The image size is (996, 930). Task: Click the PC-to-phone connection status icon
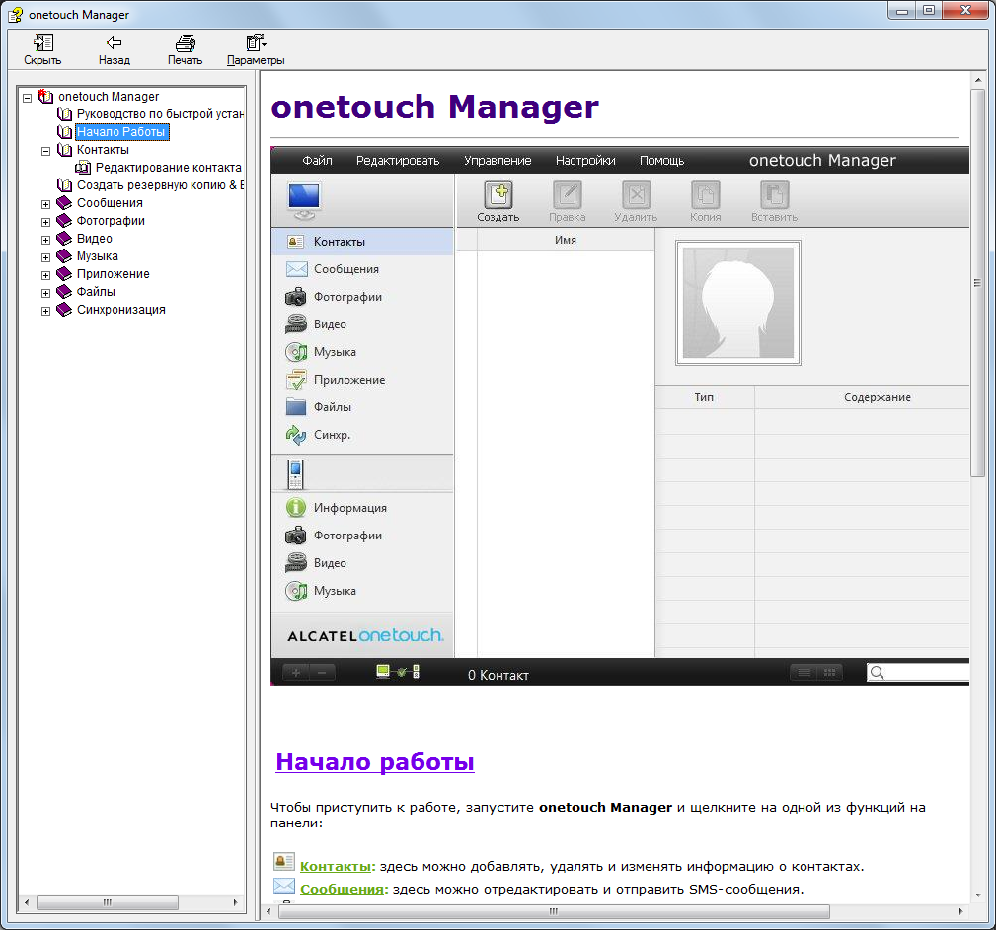[398, 672]
